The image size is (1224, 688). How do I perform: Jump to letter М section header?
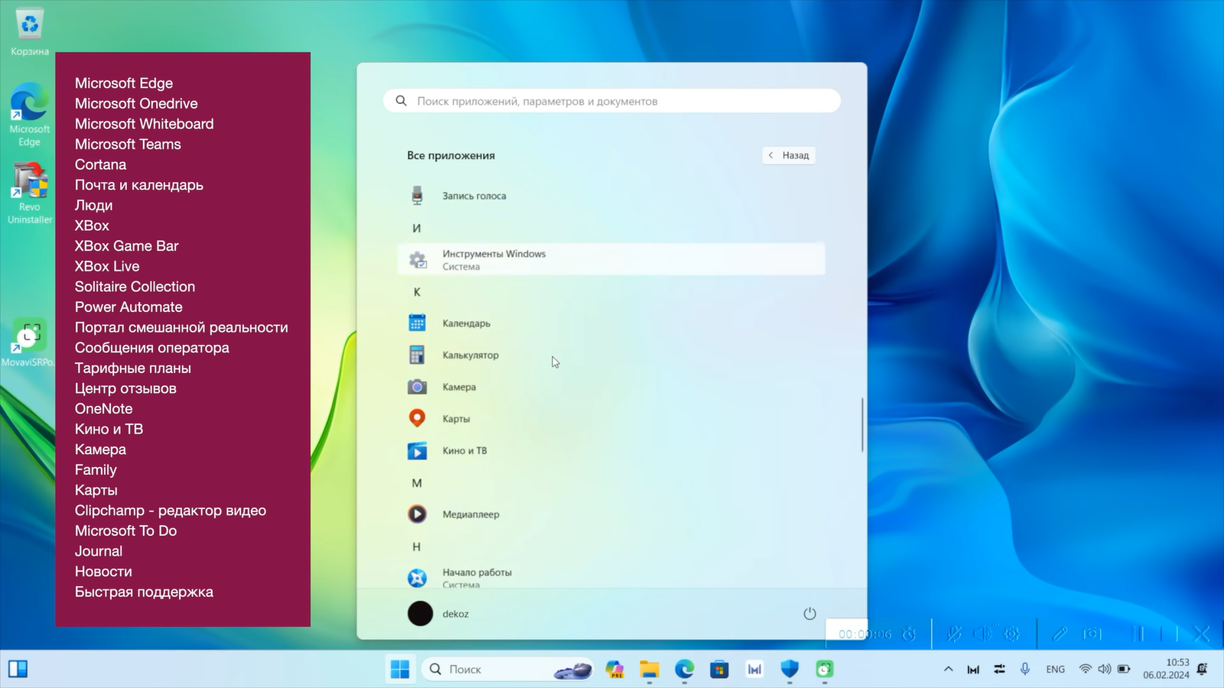click(417, 483)
